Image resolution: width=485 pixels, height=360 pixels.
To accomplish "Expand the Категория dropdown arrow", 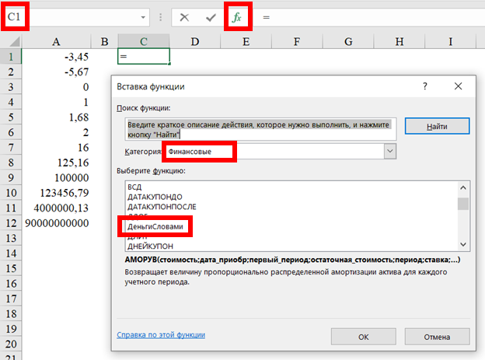I will [x=390, y=152].
